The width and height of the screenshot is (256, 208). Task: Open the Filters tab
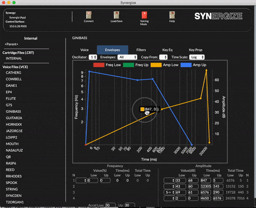point(141,50)
